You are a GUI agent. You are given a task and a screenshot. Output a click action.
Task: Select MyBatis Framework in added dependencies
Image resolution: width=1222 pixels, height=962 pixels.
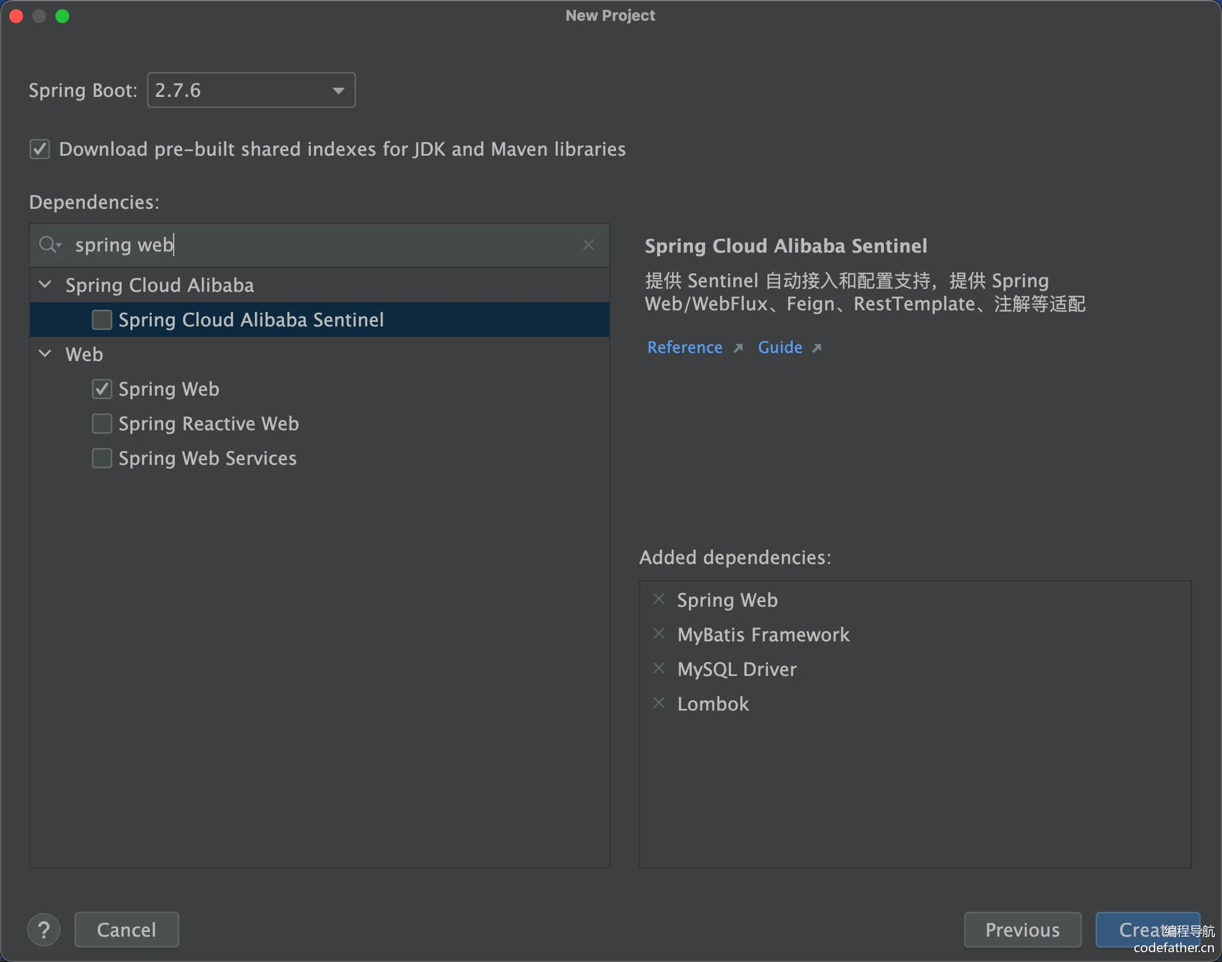point(763,634)
